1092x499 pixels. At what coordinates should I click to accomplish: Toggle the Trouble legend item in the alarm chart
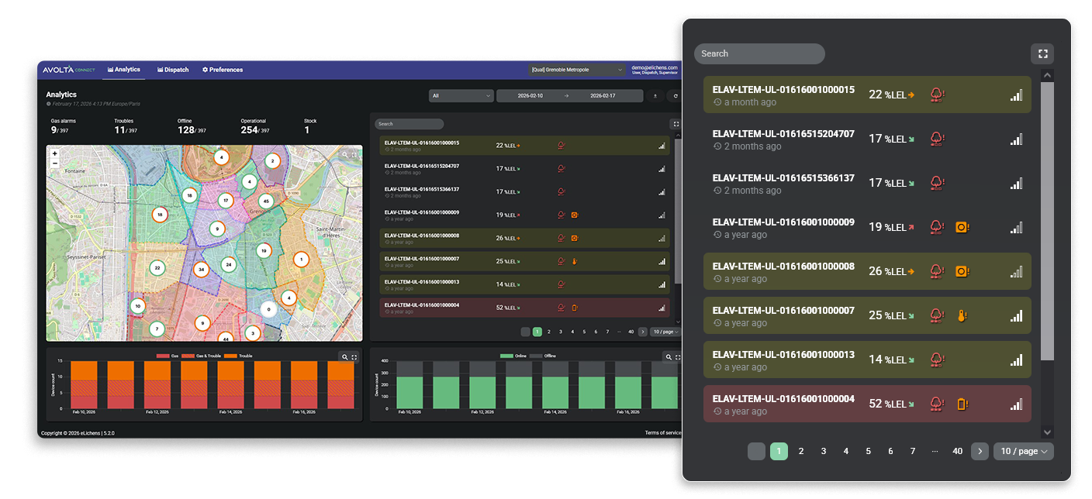pyautogui.click(x=239, y=356)
